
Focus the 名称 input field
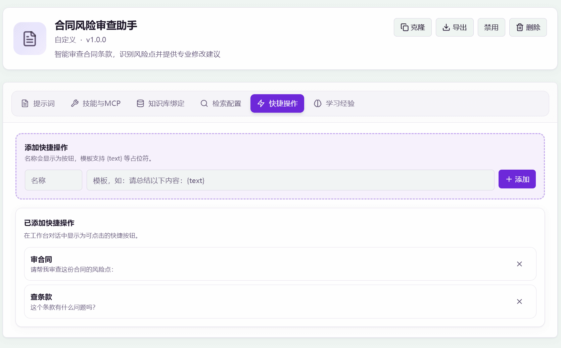[53, 180]
